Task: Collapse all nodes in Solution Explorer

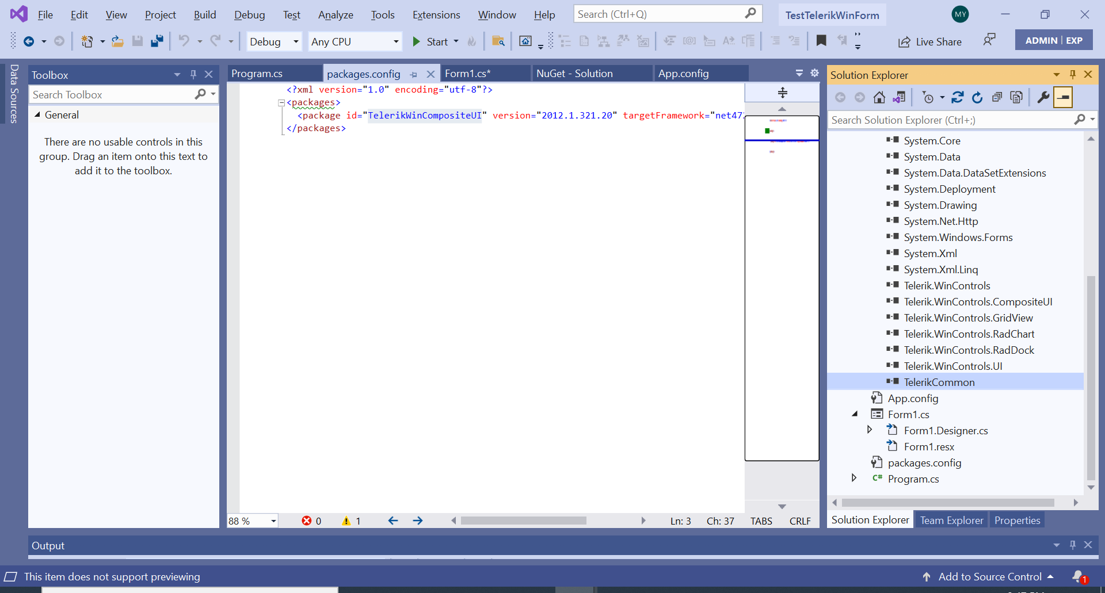Action: click(x=997, y=97)
